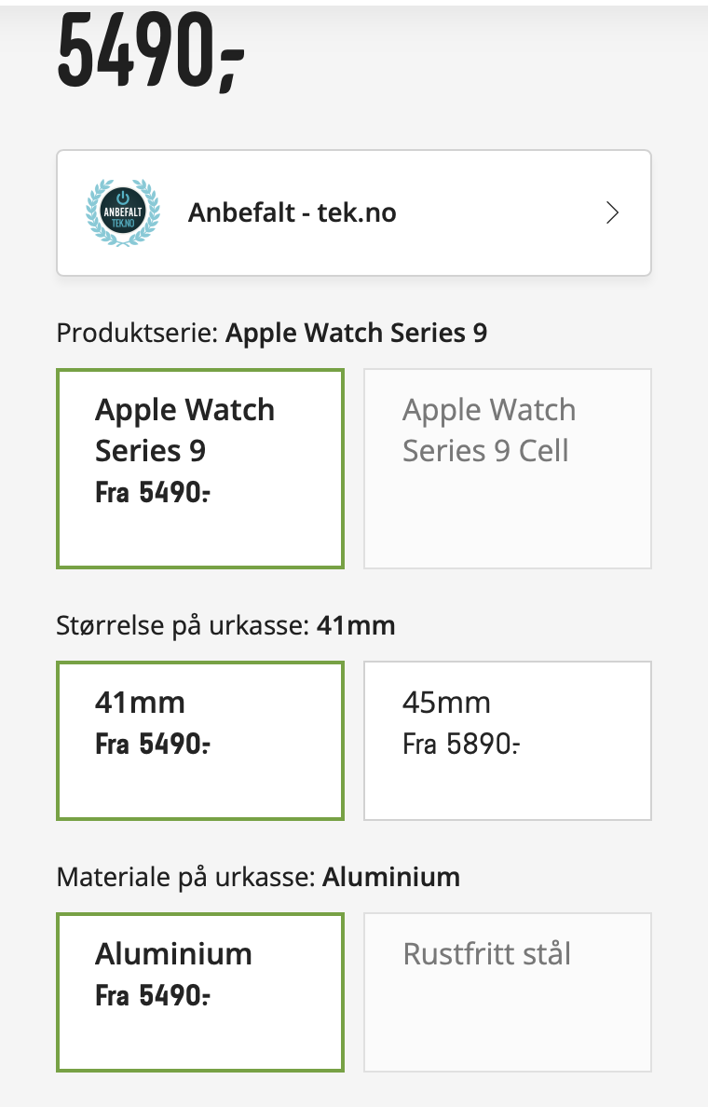Click the "Materiale på urkasse:" label
The width and height of the screenshot is (708, 1107).
186,877
